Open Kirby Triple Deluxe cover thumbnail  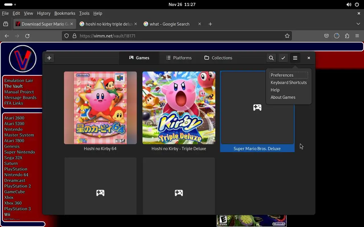pyautogui.click(x=179, y=108)
